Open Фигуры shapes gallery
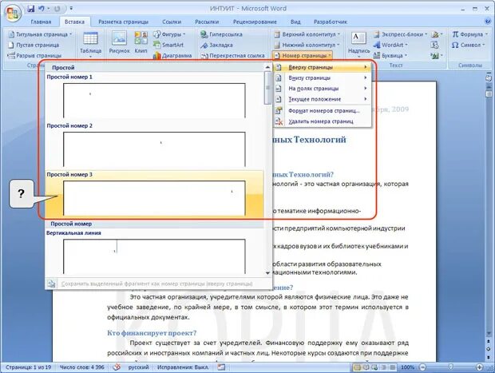The image size is (495, 373). pyautogui.click(x=169, y=34)
